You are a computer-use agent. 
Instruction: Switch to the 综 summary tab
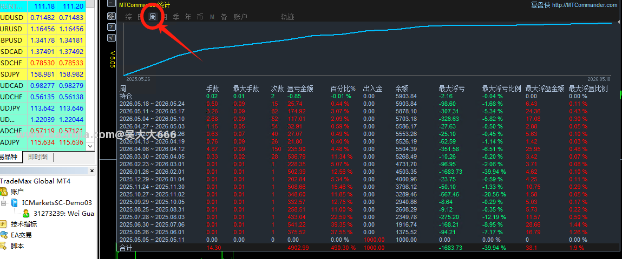pos(128,17)
